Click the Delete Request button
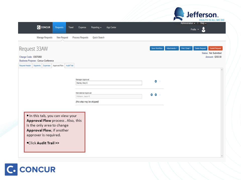The image size is (241, 180). (x=200, y=48)
